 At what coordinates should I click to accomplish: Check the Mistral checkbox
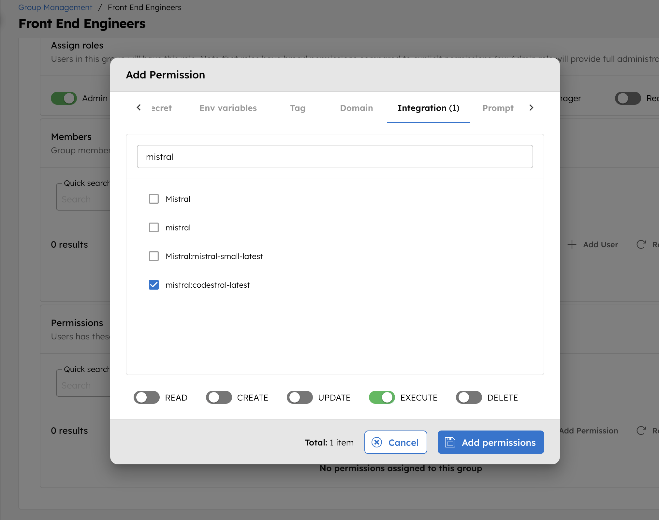(154, 199)
